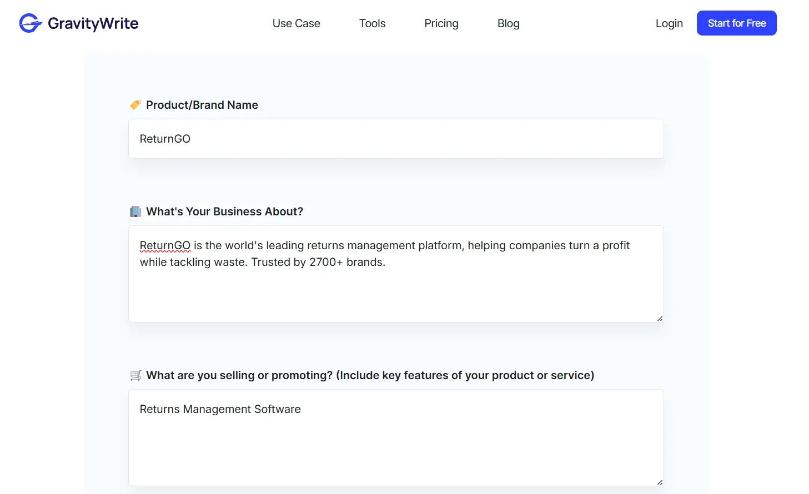Go to the Pricing page

tap(441, 23)
